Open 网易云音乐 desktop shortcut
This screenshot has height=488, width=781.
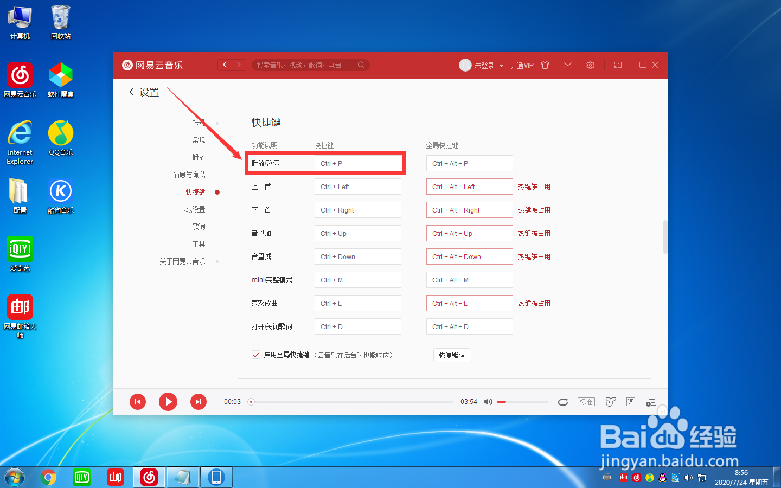[20, 80]
